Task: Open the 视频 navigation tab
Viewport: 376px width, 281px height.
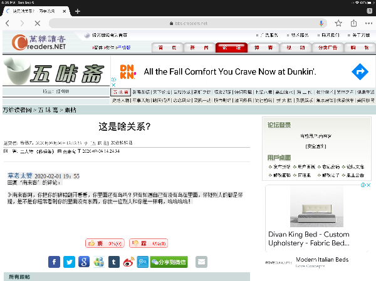Action: (296, 48)
